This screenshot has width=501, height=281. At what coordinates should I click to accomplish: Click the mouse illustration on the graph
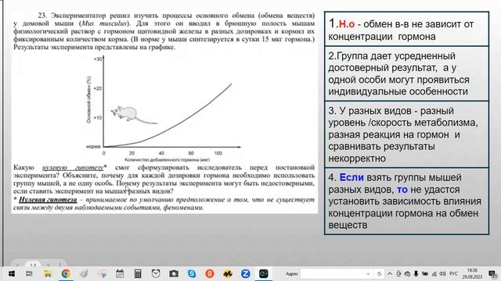pos(134,114)
